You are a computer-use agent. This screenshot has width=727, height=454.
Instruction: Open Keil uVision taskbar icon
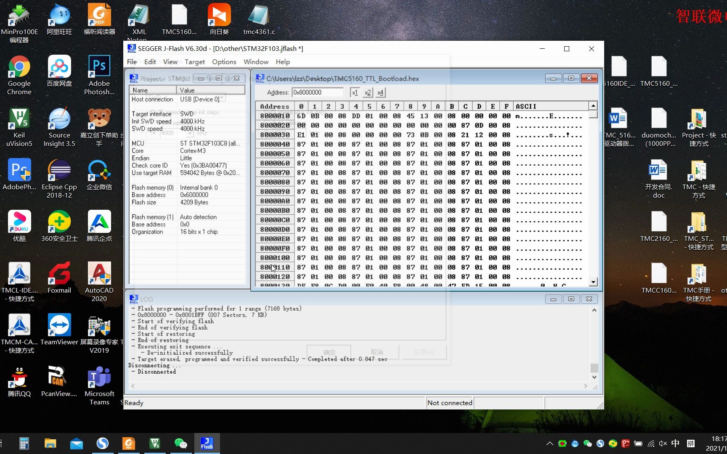[154, 443]
